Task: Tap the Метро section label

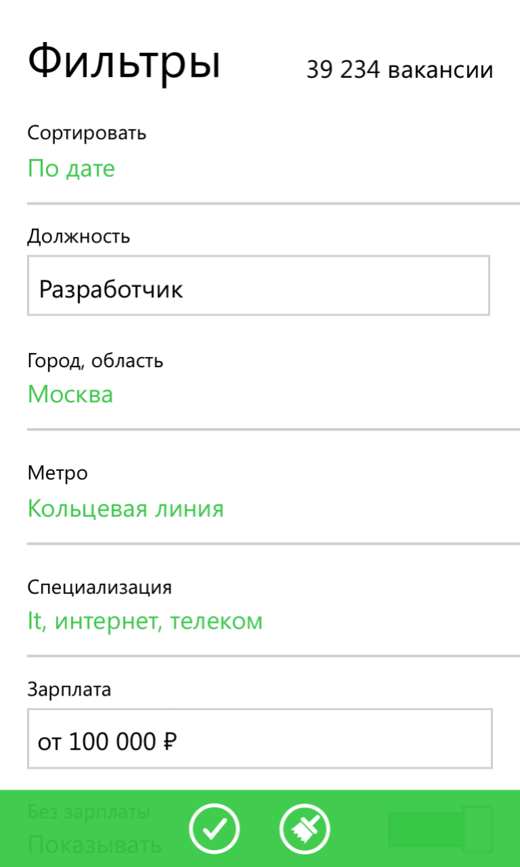Action: point(58,473)
